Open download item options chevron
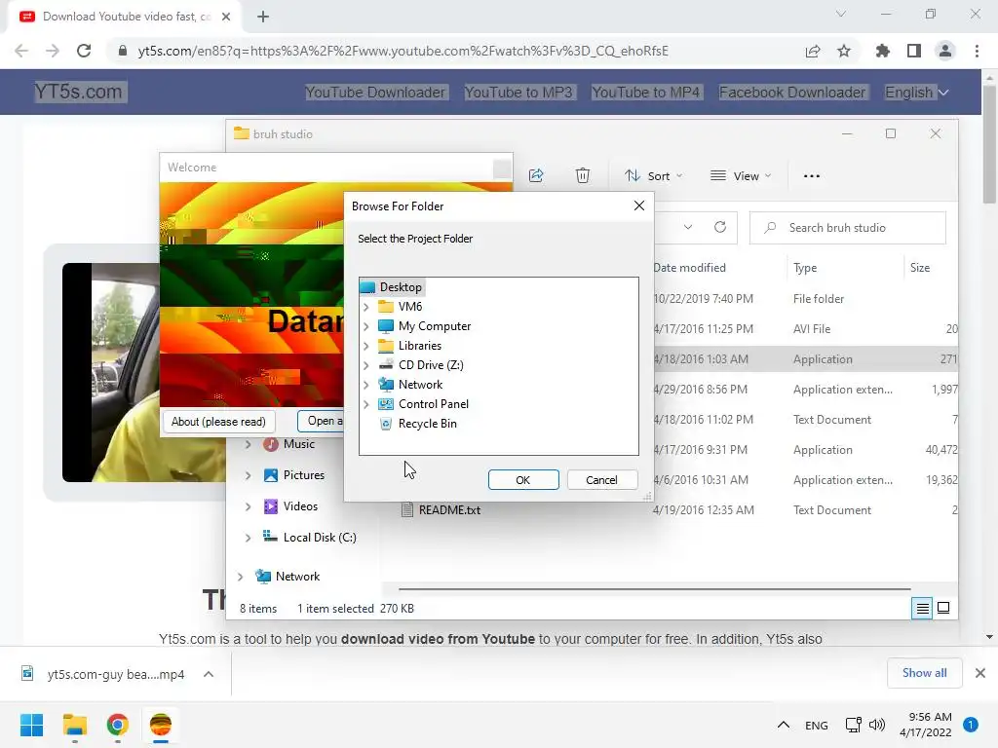 [x=209, y=674]
